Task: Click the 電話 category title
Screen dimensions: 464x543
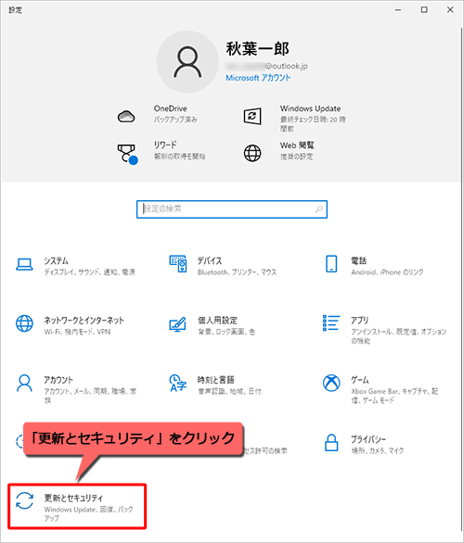Action: point(358,260)
